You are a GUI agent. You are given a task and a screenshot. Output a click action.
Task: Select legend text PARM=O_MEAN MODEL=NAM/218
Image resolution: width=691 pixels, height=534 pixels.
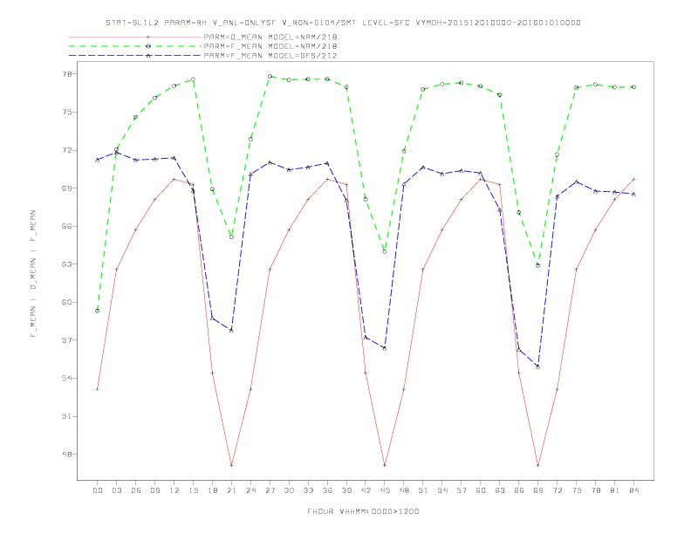tap(270, 37)
